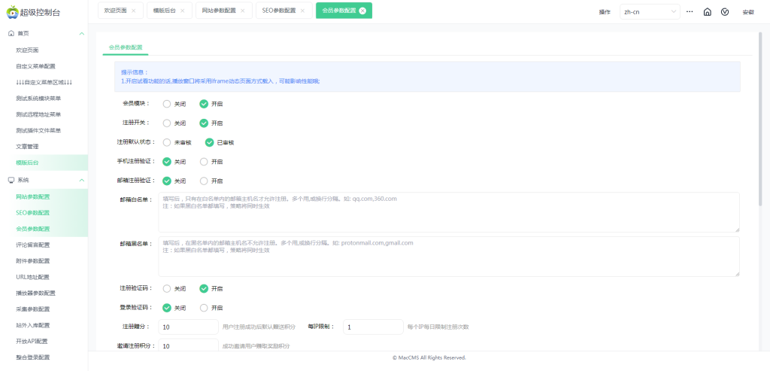
Task: Click the home icon in top-right header
Action: point(707,12)
